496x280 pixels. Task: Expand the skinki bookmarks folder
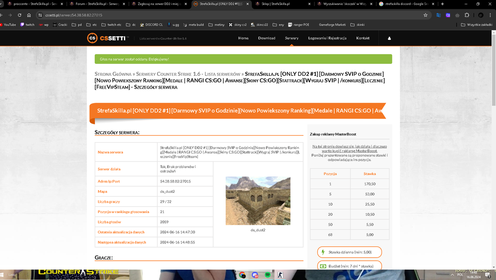(x=358, y=25)
